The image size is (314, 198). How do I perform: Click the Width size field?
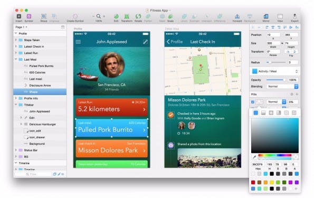click(273, 43)
